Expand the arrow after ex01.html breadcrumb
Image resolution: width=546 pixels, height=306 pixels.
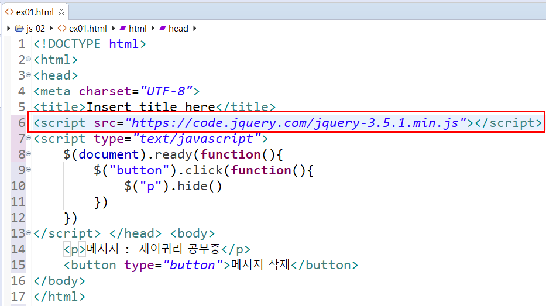click(113, 29)
